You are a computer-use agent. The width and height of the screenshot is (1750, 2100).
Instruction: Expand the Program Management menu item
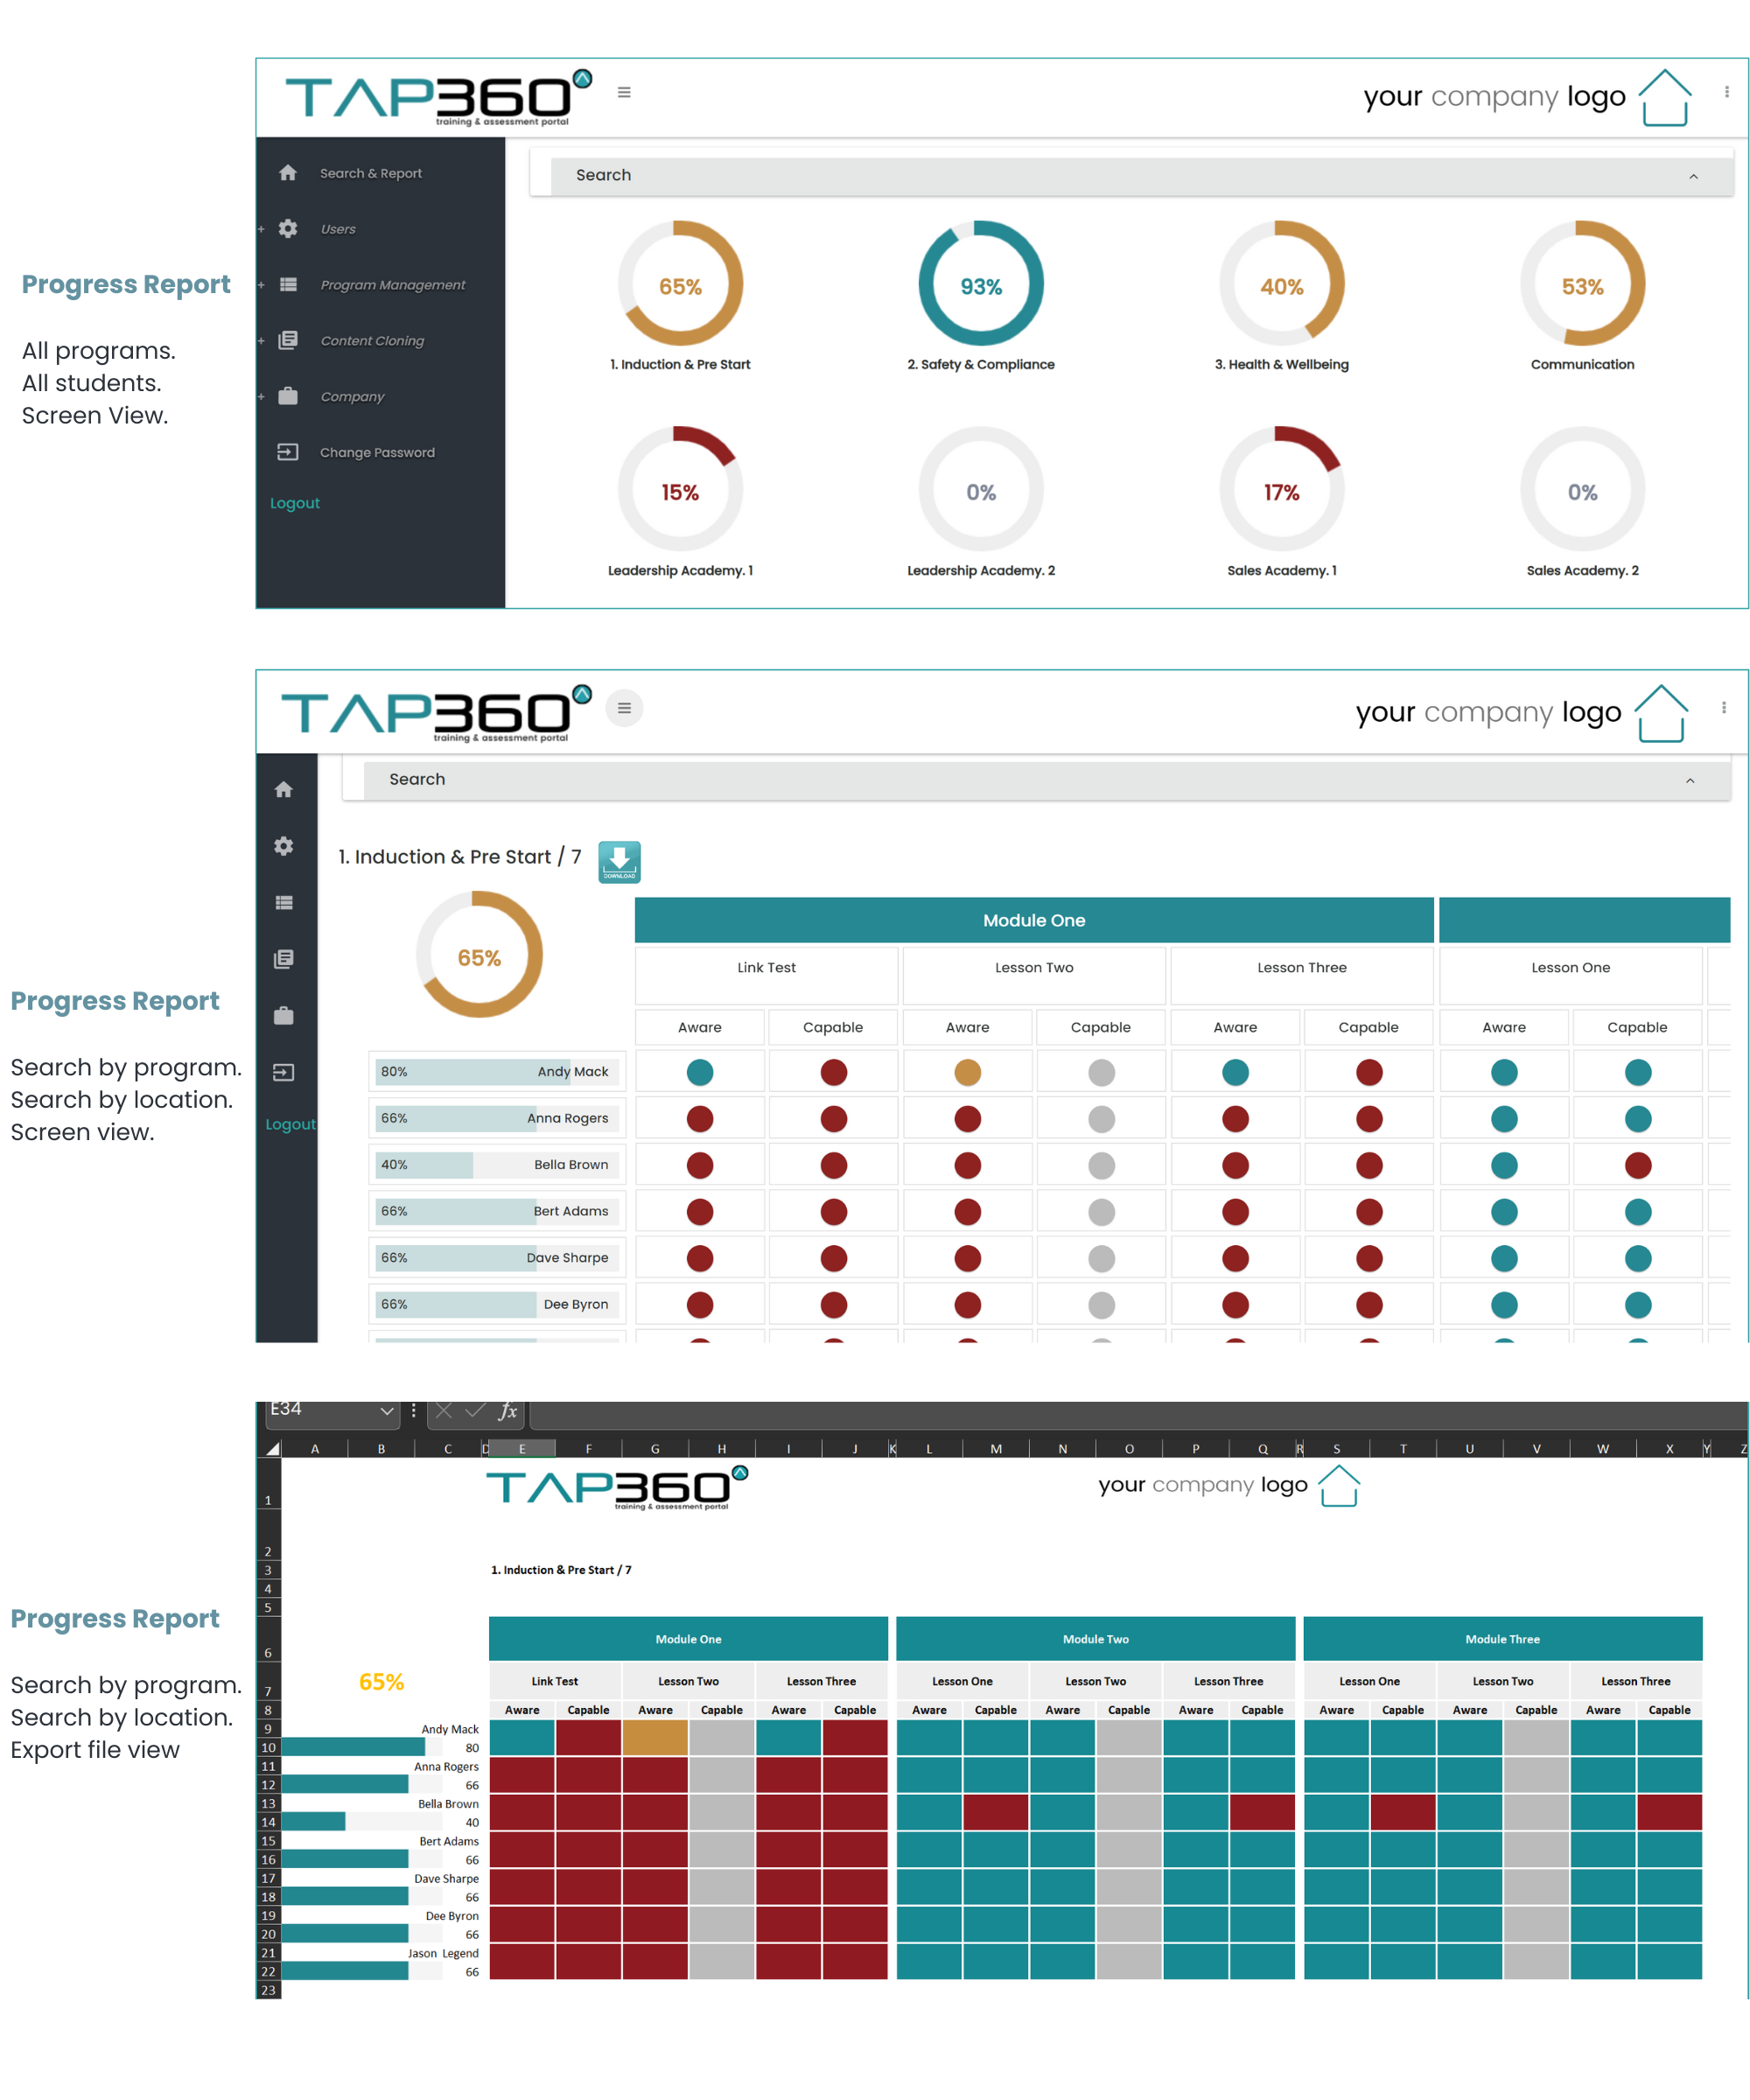392,285
